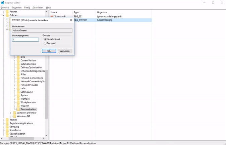Click the tree pane vertical scrollbar thumb
Screen dimensions: 226x145
click(x=46, y=94)
